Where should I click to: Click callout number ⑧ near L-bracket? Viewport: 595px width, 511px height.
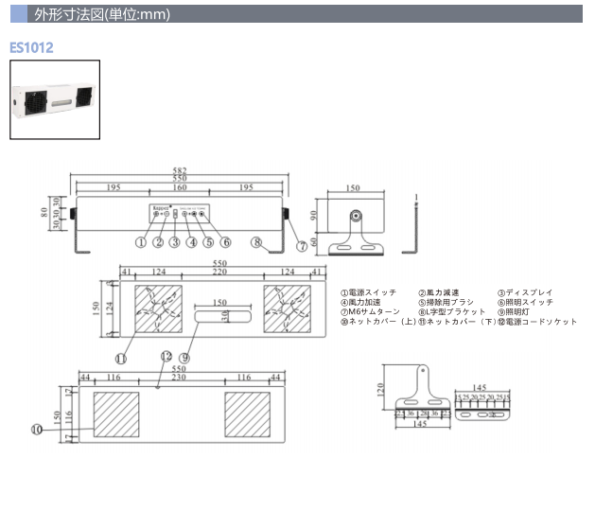point(256,243)
